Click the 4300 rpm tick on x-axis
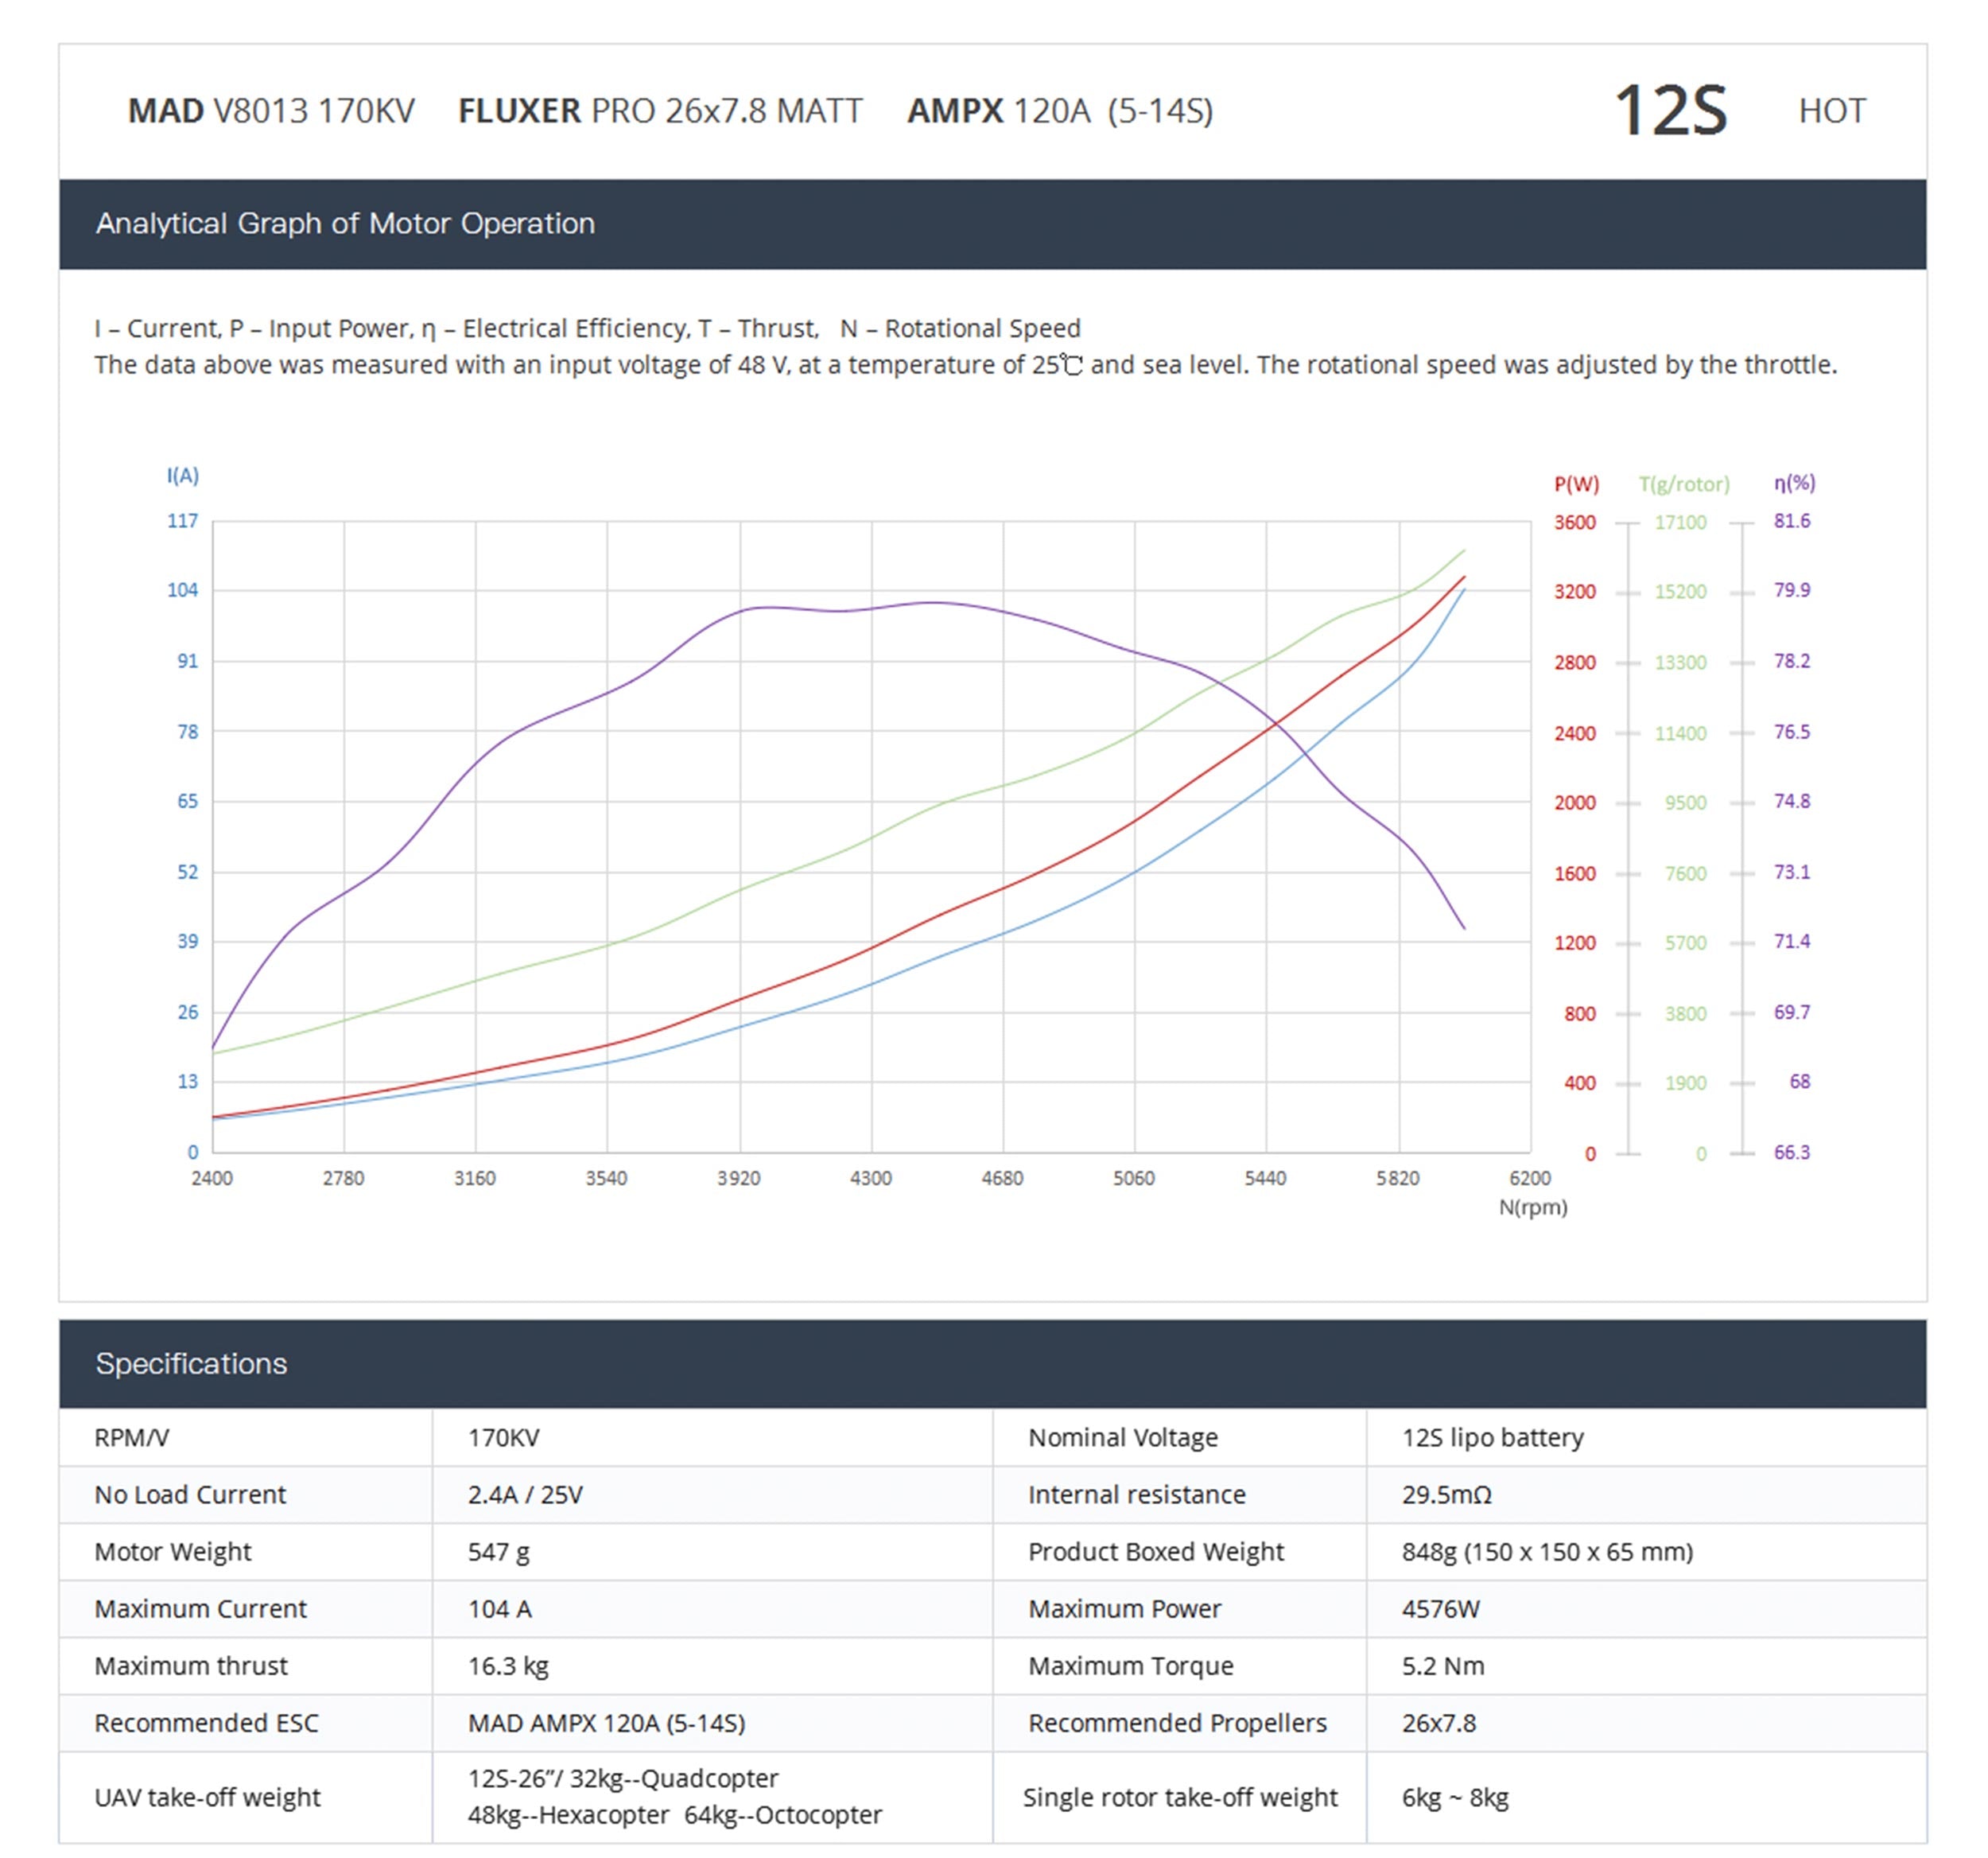Viewport: 1988px width, 1858px height. click(x=870, y=1178)
